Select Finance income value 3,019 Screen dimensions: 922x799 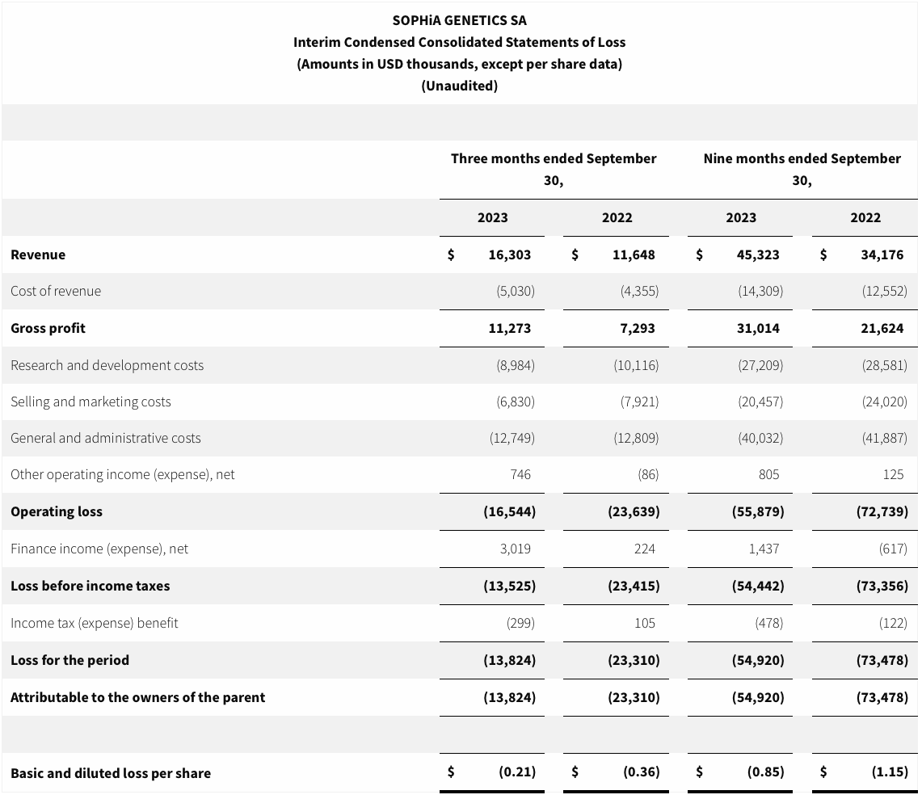tap(515, 549)
